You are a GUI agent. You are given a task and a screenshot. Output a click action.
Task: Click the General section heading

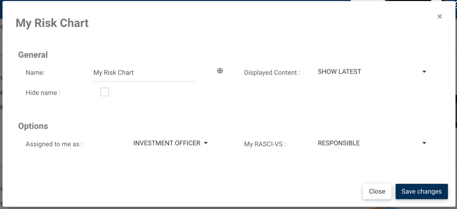[x=33, y=55]
